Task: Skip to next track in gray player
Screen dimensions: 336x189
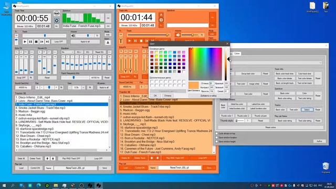Action: click(x=47, y=42)
